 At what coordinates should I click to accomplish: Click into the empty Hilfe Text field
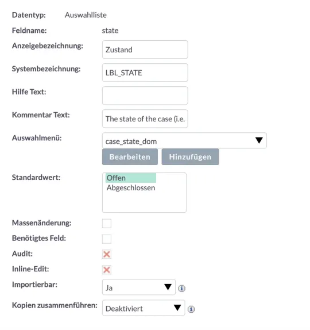pos(145,95)
